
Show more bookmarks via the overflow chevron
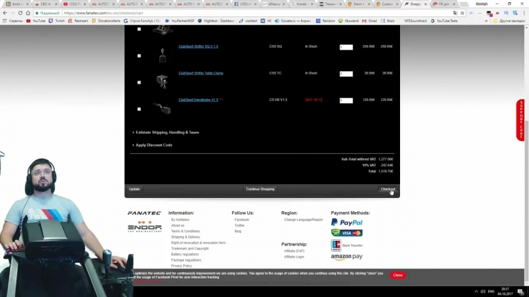(486, 21)
